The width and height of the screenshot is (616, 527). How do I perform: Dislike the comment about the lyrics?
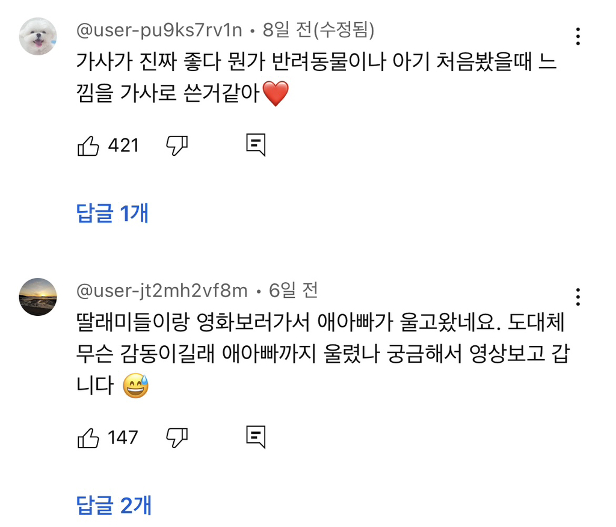[x=177, y=146]
